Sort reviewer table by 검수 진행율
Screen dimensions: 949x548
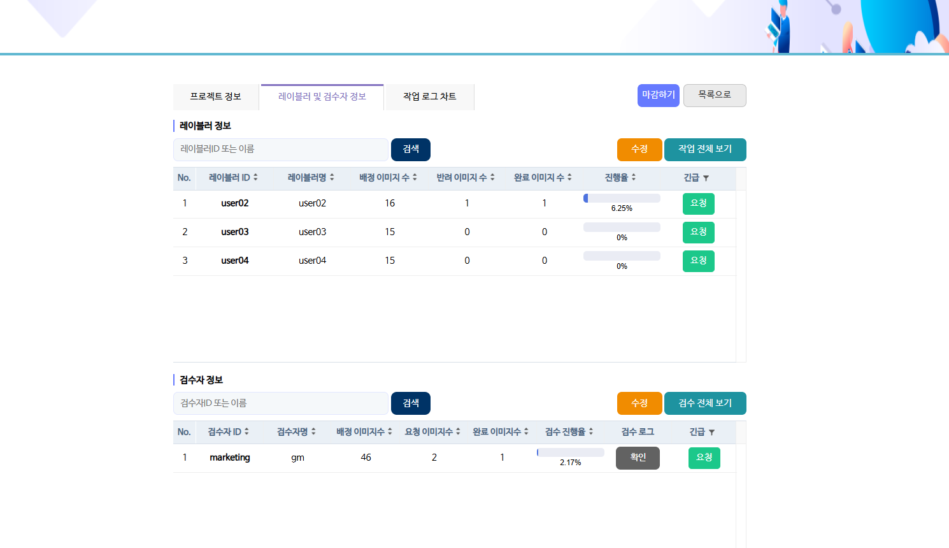pyautogui.click(x=591, y=432)
